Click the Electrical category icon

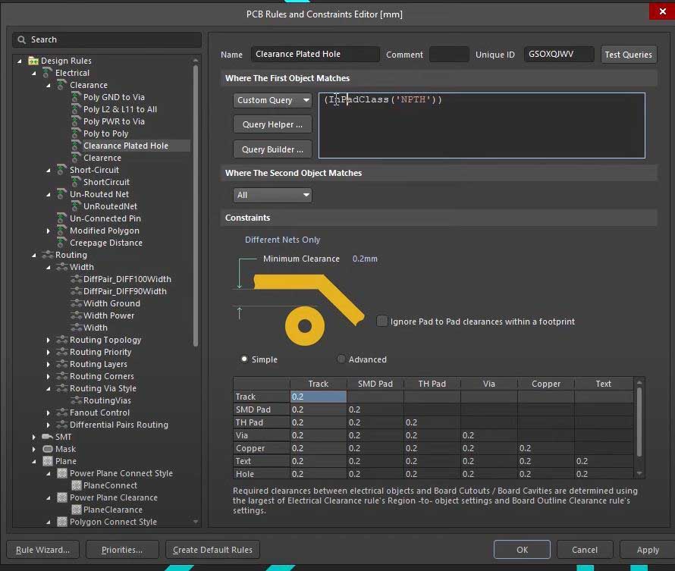pos(48,73)
